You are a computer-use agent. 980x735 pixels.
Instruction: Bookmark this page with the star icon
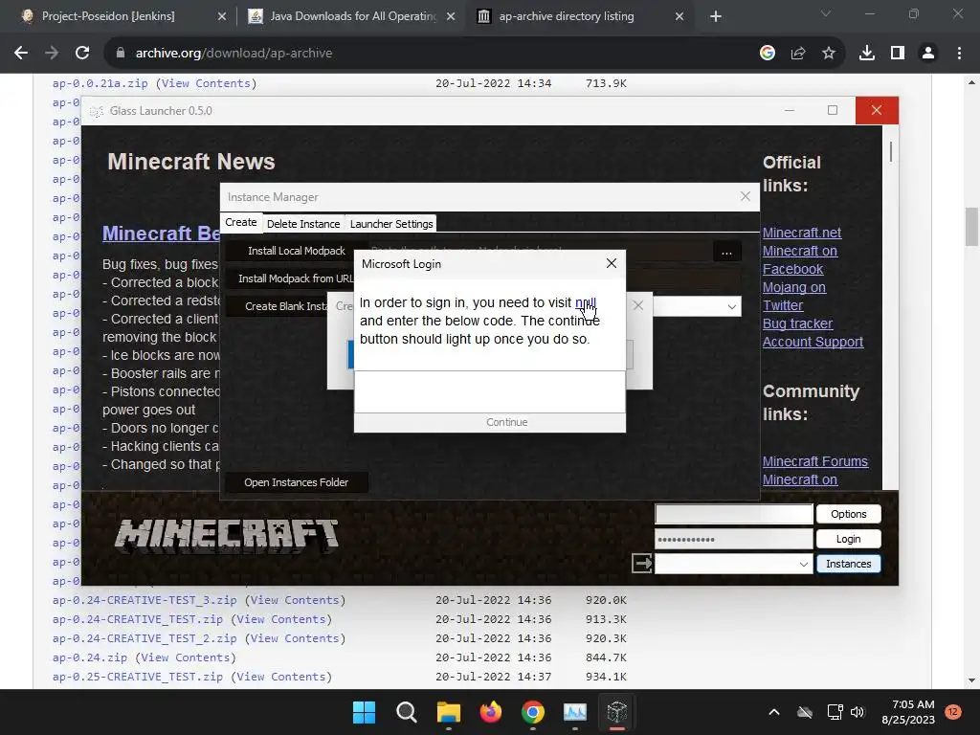[829, 54]
